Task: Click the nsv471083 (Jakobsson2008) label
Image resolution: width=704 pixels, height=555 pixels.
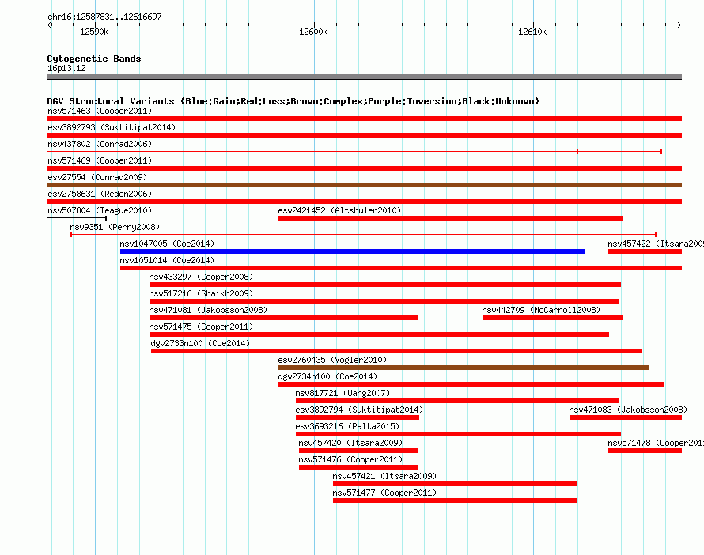Action: (x=628, y=410)
